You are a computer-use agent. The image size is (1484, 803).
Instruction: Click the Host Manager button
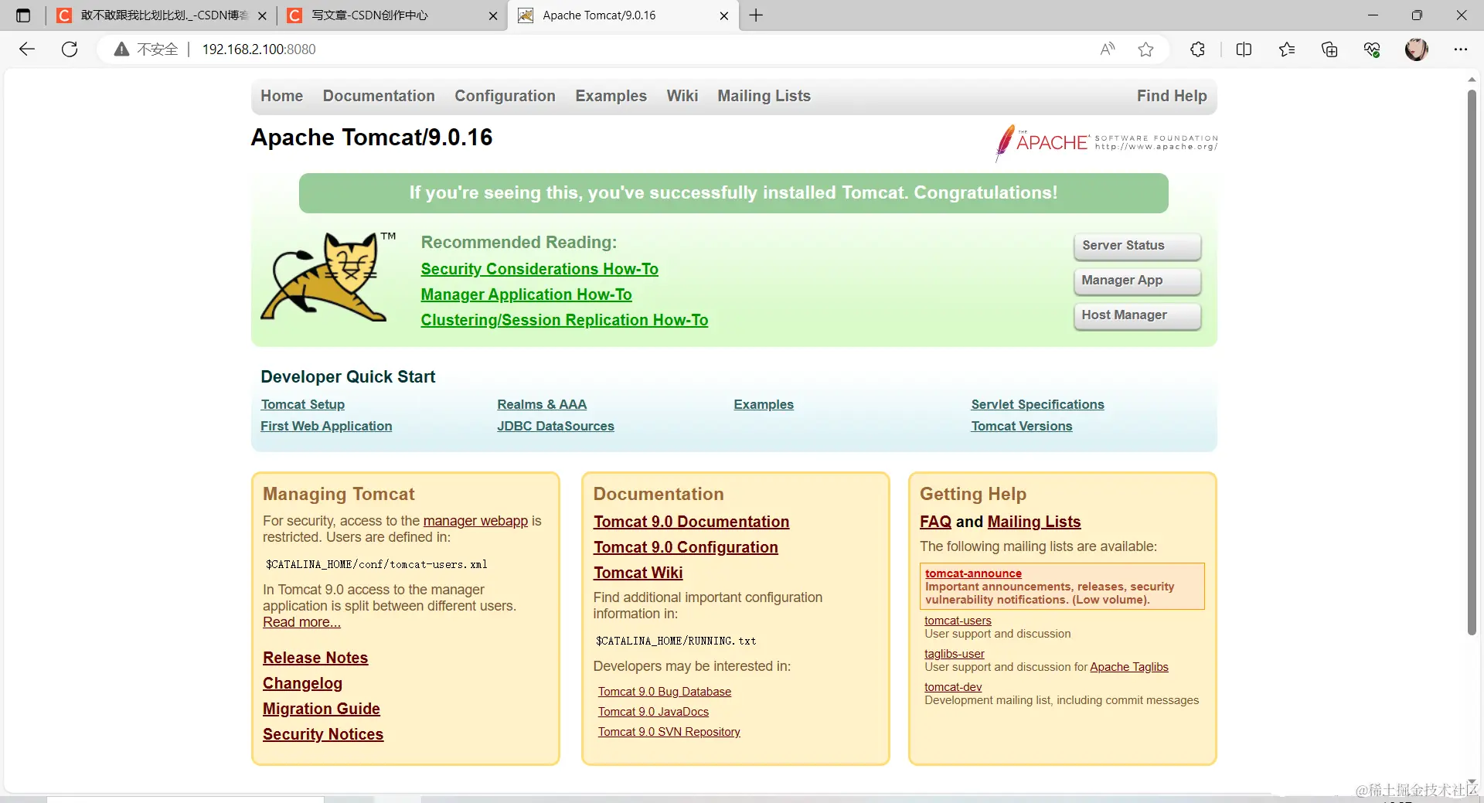[1137, 315]
